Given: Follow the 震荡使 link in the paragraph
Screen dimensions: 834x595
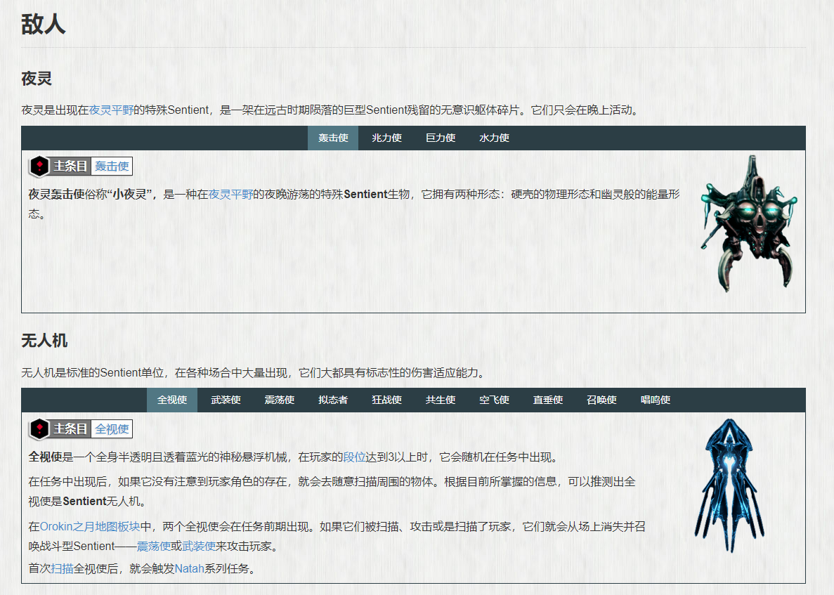Looking at the screenshot, I should click(x=153, y=546).
